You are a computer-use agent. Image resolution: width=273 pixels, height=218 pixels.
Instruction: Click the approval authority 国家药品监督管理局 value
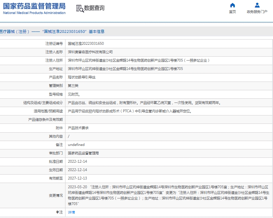pyautogui.click(x=83, y=153)
